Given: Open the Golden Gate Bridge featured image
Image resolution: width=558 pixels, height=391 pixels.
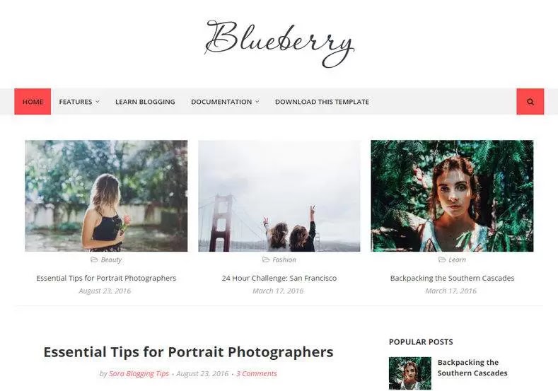Looking at the screenshot, I should pos(279,196).
